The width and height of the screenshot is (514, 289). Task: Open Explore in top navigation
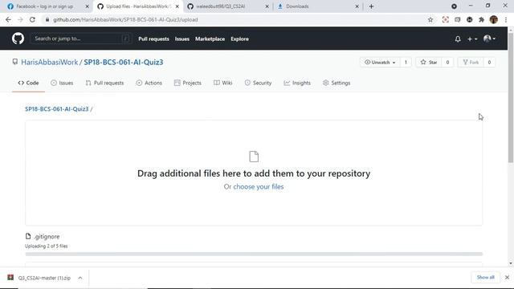239,39
